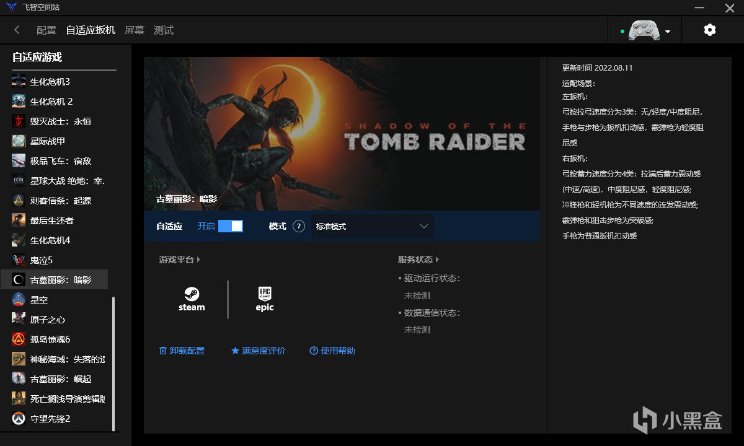Toggle the 自适应 开启 switch

(x=231, y=226)
